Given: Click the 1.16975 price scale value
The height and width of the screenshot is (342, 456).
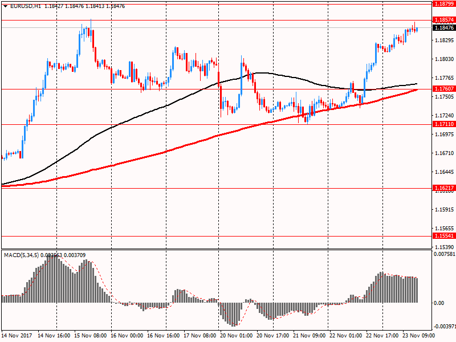Looking at the screenshot, I should pyautogui.click(x=445, y=135).
